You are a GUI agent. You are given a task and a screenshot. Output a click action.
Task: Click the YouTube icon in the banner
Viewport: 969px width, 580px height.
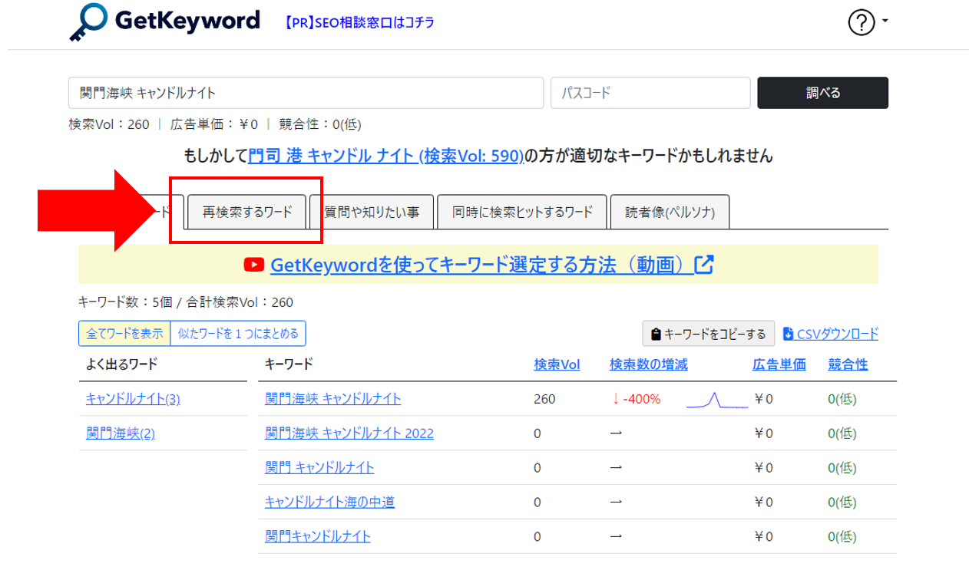253,265
